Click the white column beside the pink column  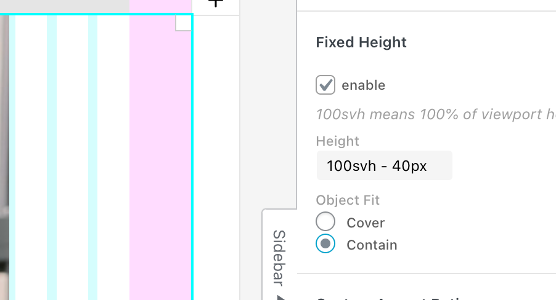pyautogui.click(x=113, y=154)
